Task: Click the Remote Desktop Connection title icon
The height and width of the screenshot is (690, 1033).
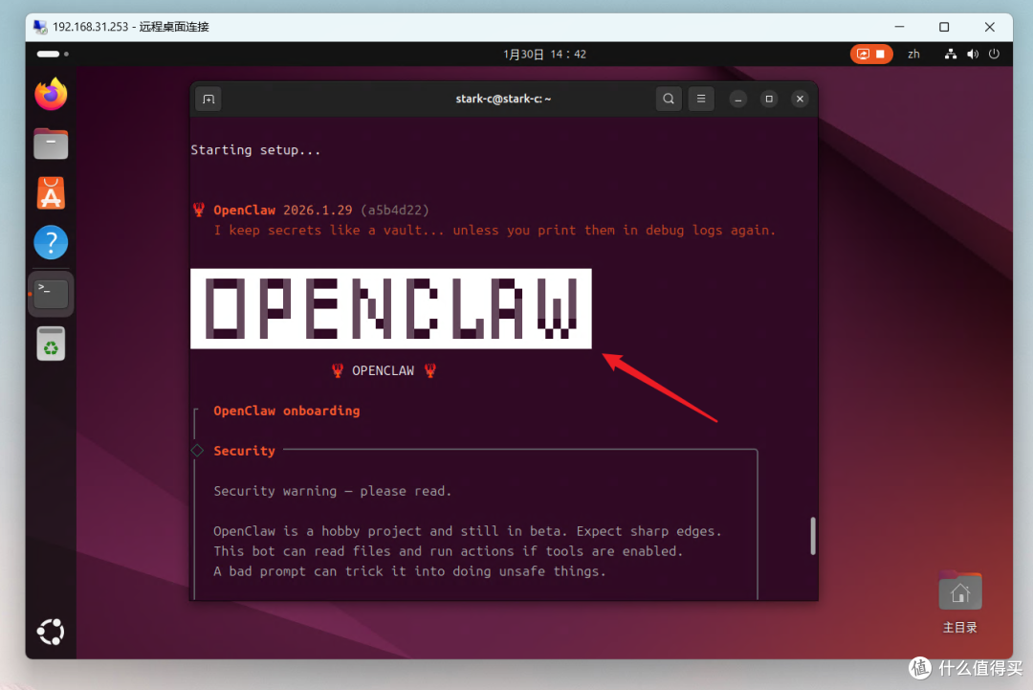Action: pyautogui.click(x=40, y=27)
